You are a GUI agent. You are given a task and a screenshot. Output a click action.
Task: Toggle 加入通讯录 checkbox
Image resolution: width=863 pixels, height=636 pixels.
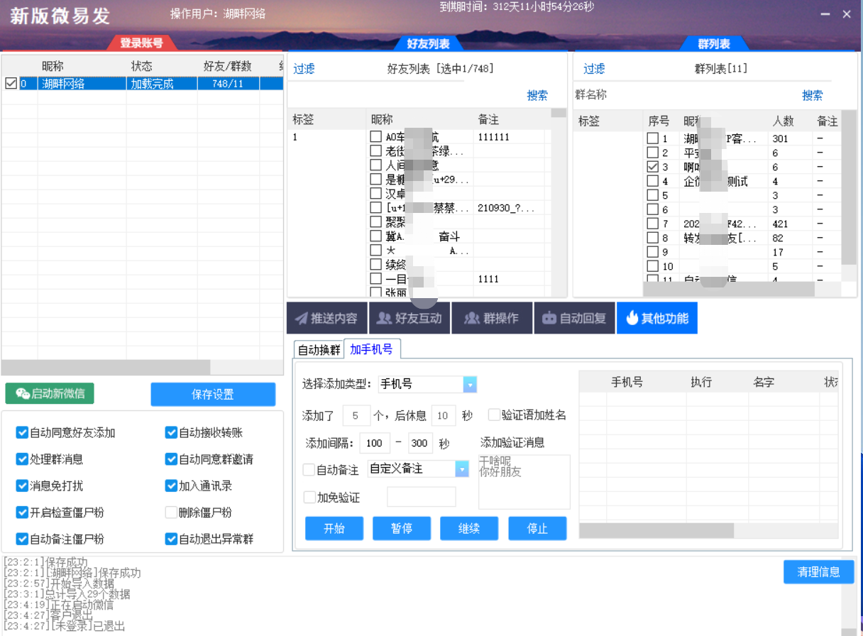[171, 486]
